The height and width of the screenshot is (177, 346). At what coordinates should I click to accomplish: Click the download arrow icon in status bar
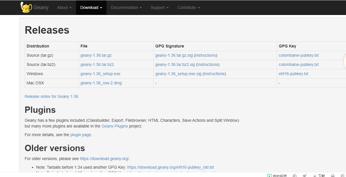(315, 176)
